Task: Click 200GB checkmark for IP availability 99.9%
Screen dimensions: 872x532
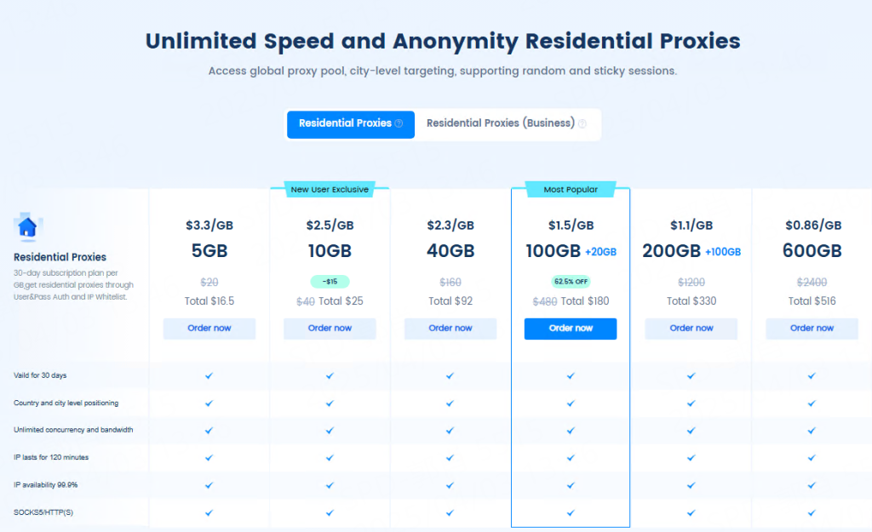Action: tap(691, 485)
